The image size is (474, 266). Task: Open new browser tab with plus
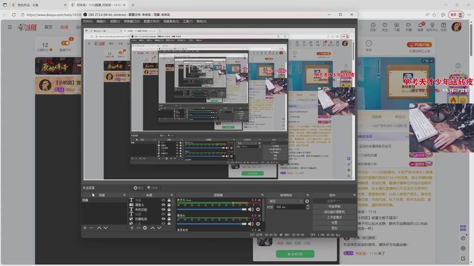click(133, 5)
